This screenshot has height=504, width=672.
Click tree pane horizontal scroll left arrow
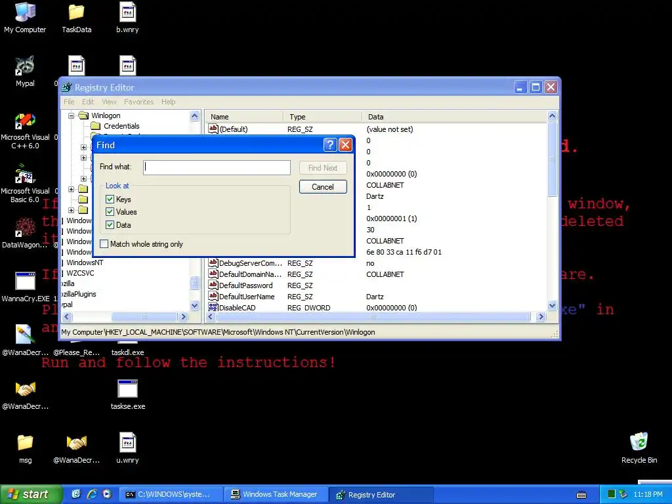pos(67,317)
